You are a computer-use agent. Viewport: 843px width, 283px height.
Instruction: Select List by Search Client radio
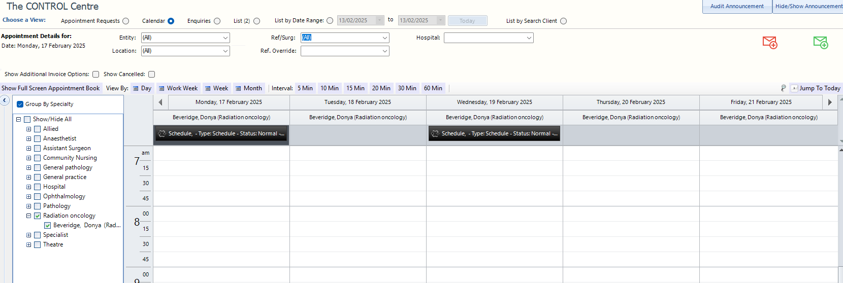click(564, 21)
